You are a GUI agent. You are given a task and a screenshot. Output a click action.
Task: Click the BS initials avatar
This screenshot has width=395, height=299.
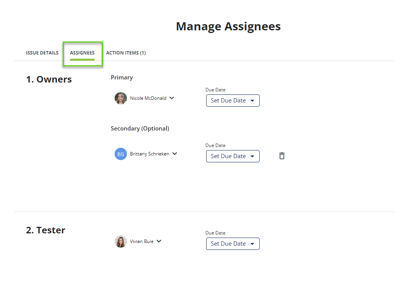[121, 154]
